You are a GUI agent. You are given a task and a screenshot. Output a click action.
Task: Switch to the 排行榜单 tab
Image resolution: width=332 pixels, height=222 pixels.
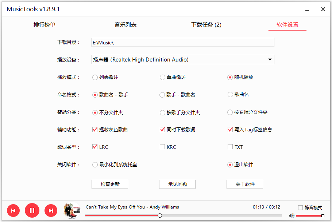(x=45, y=25)
